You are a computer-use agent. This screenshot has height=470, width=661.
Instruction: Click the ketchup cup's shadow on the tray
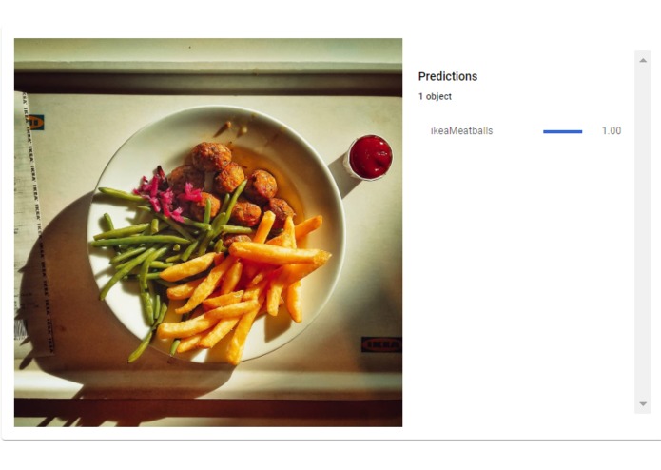click(342, 176)
